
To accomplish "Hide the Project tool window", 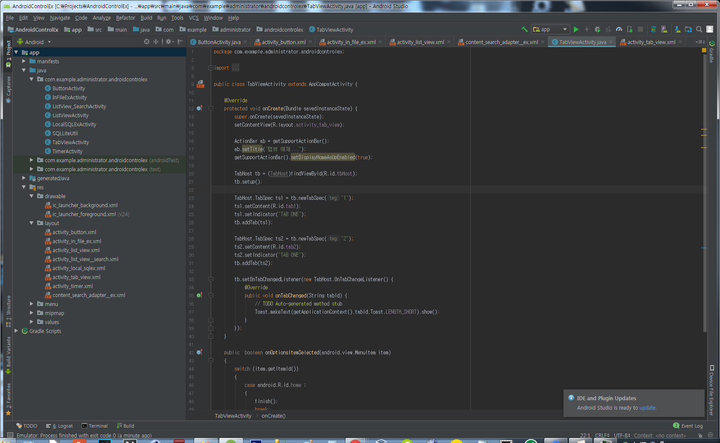I will point(180,42).
